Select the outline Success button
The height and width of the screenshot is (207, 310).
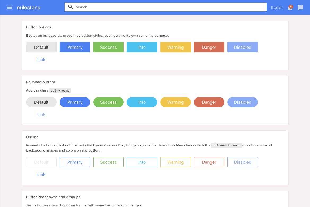[108, 162]
